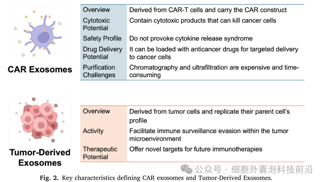Viewport: 323px width, 182px height.
Task: Click the CAR-T cell illustration
Action: (40, 35)
